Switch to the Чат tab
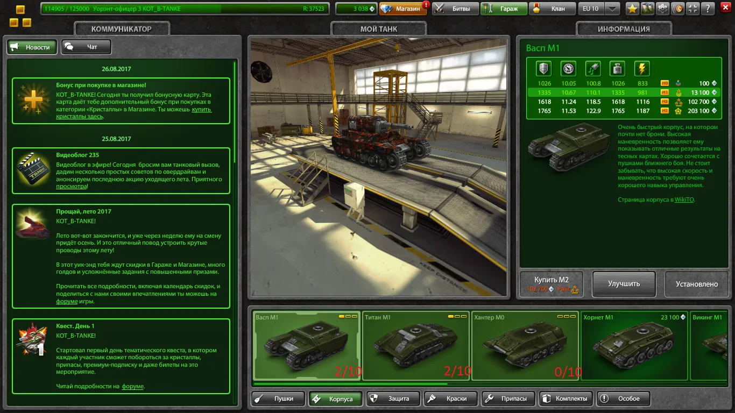735x413 pixels. [x=86, y=47]
